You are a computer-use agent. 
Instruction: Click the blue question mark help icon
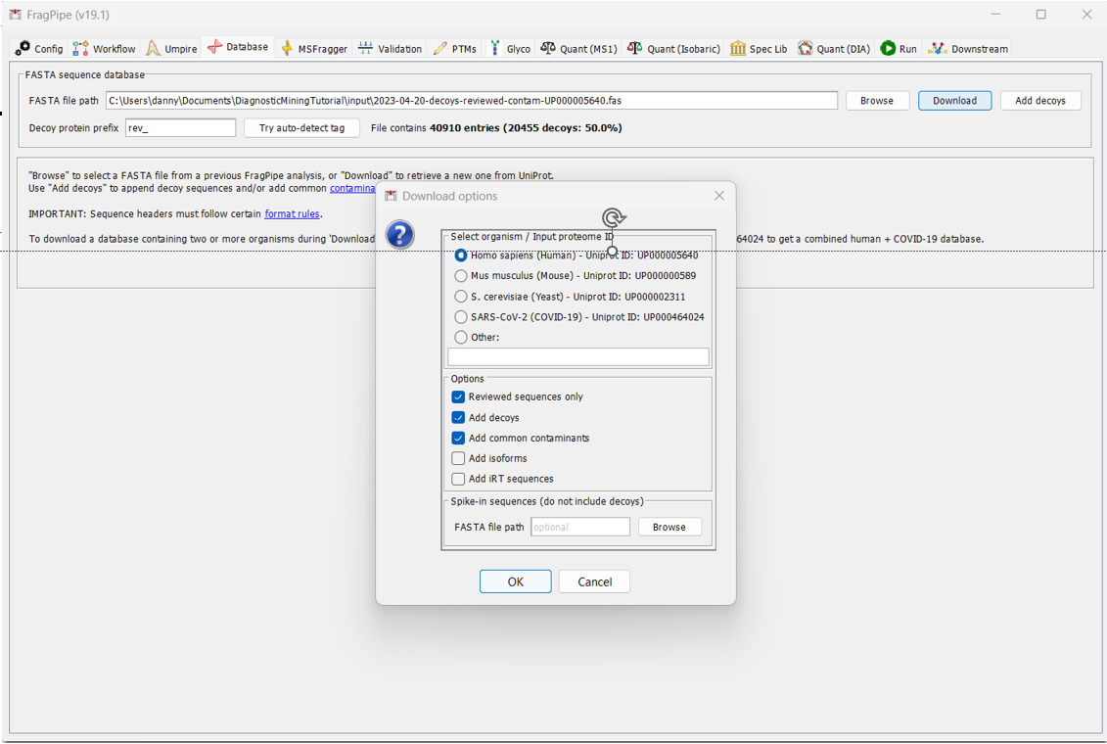[x=399, y=234]
